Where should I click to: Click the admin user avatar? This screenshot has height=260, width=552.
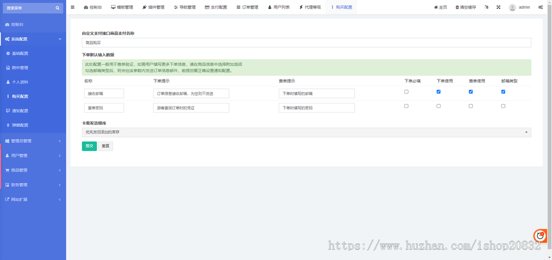pos(512,7)
